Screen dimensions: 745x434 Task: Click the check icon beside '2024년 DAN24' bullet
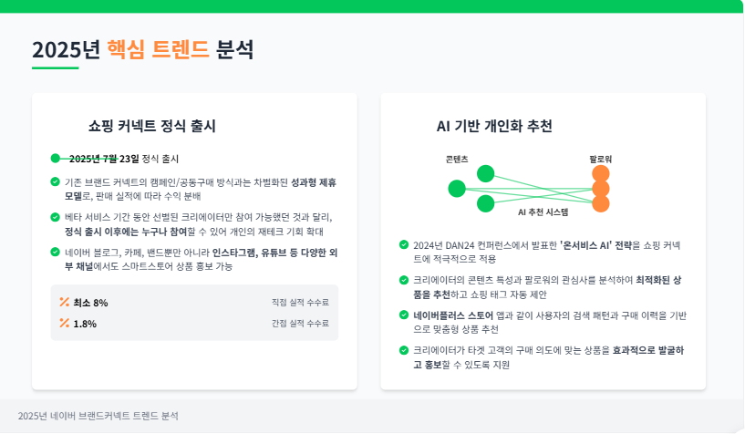click(404, 244)
